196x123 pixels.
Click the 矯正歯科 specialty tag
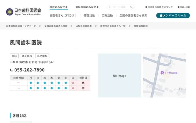tap(27, 56)
